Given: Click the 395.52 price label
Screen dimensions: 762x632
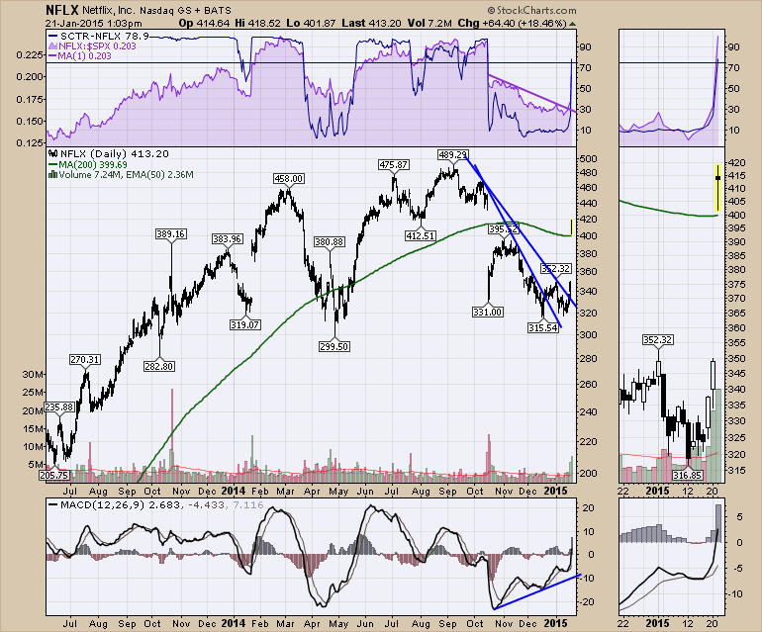Looking at the screenshot, I should point(504,228).
